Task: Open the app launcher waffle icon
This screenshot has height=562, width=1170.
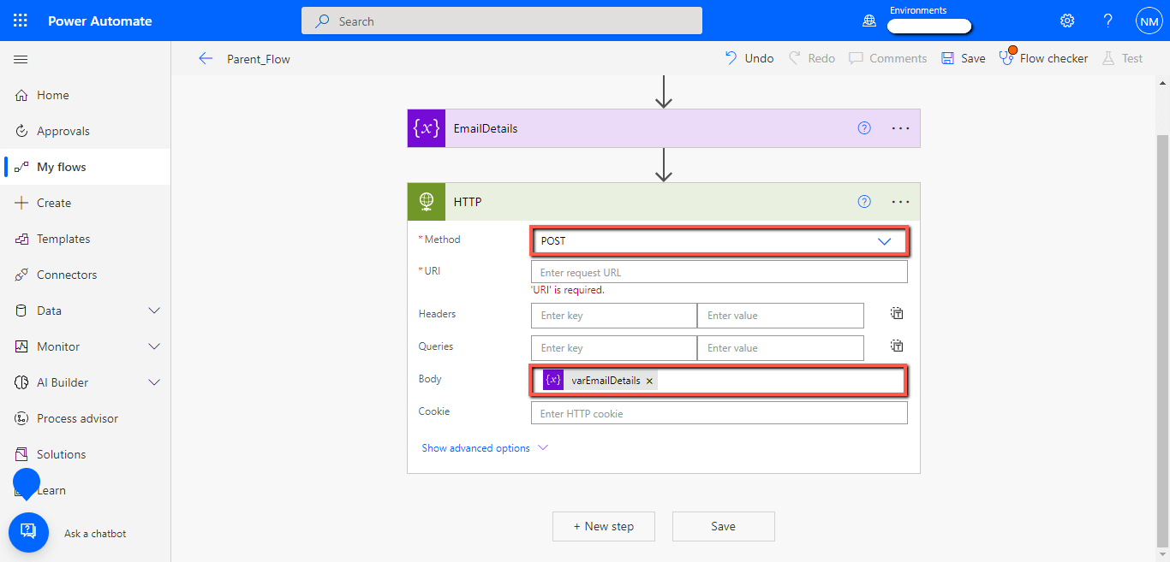Action: pyautogui.click(x=21, y=21)
